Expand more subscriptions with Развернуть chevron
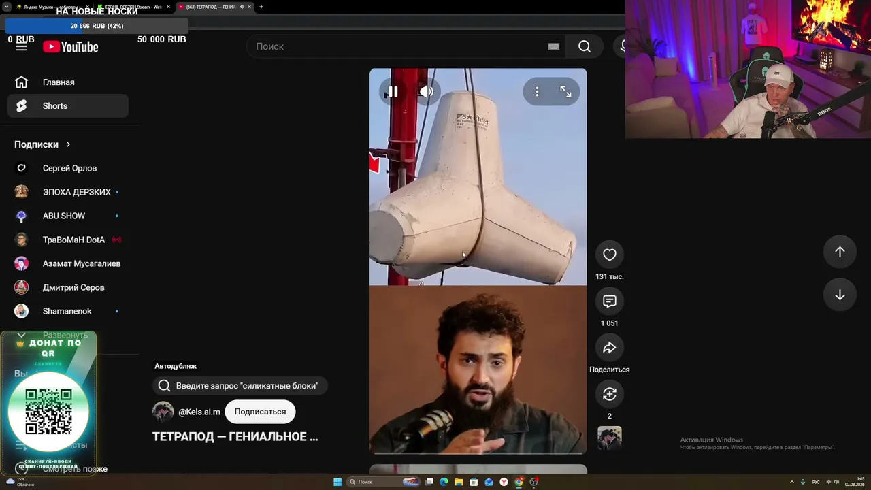871x490 pixels. click(x=21, y=335)
